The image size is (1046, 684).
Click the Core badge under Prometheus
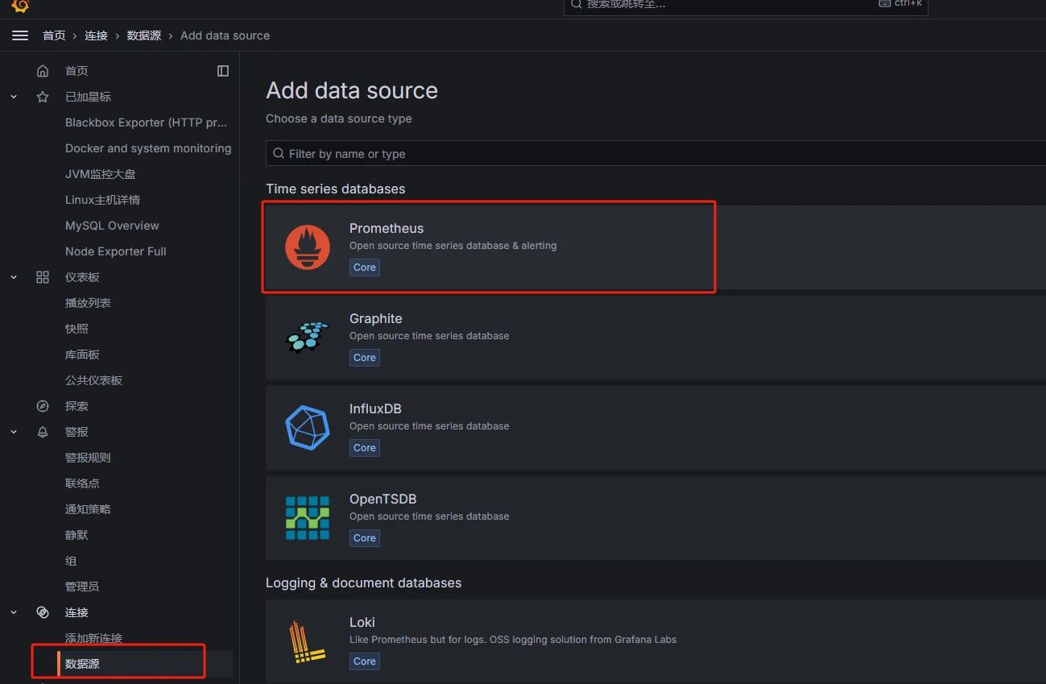pyautogui.click(x=365, y=267)
